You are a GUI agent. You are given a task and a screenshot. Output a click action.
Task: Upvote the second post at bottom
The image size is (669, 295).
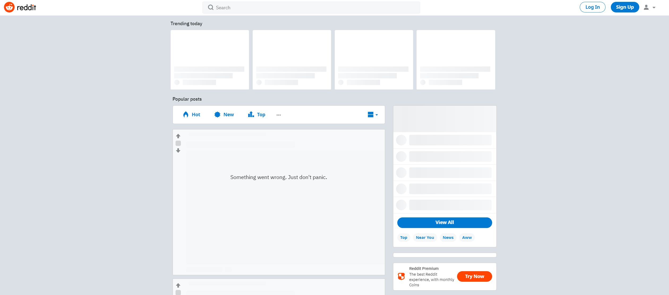point(178,285)
